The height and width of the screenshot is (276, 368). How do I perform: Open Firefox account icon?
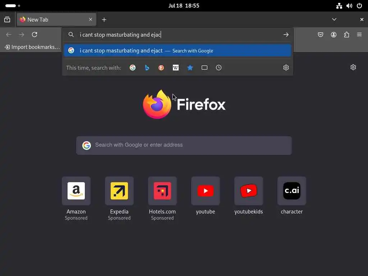coord(333,35)
